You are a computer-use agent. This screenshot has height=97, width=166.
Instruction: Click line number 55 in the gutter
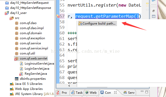pyautogui.click(x=62, y=5)
